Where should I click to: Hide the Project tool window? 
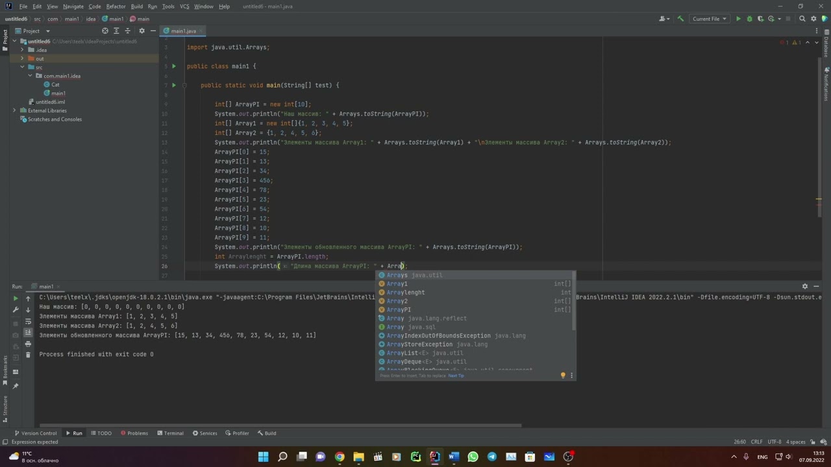[153, 30]
